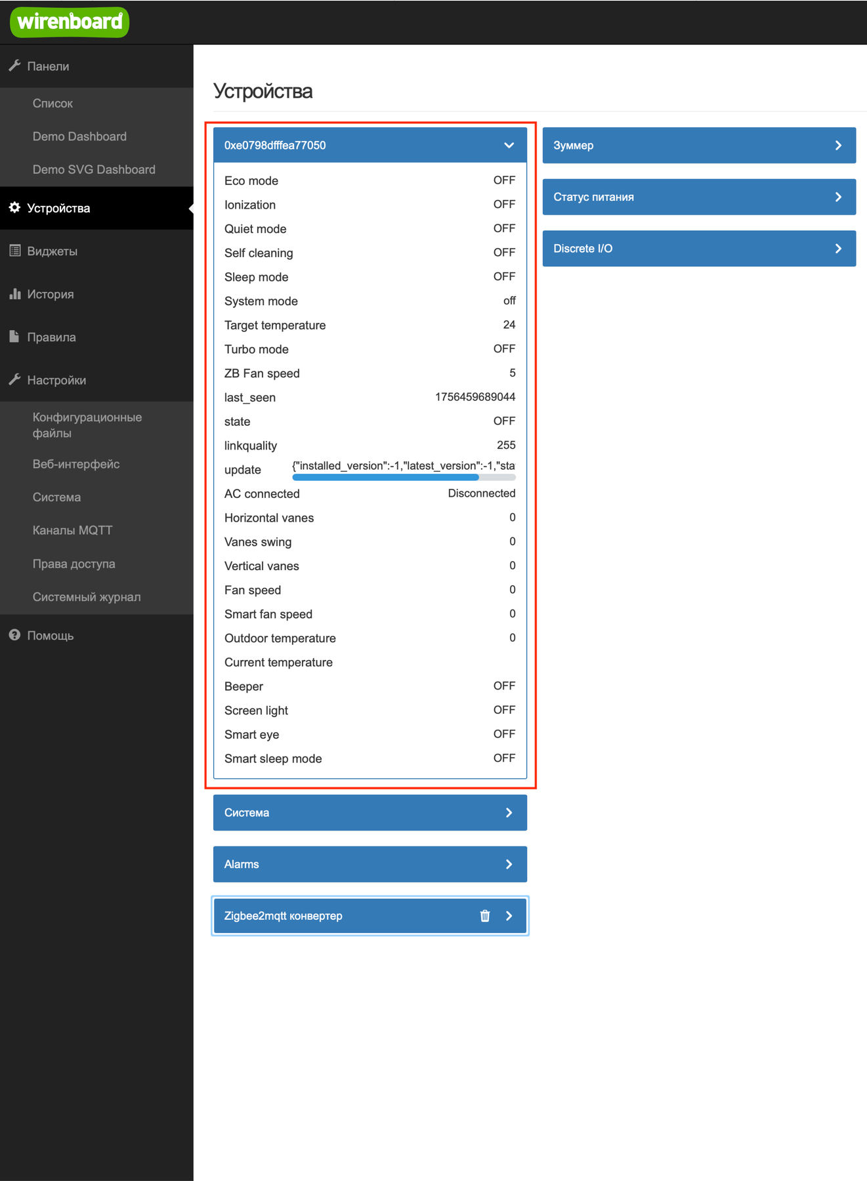Expand the Alarms device panel

[509, 864]
